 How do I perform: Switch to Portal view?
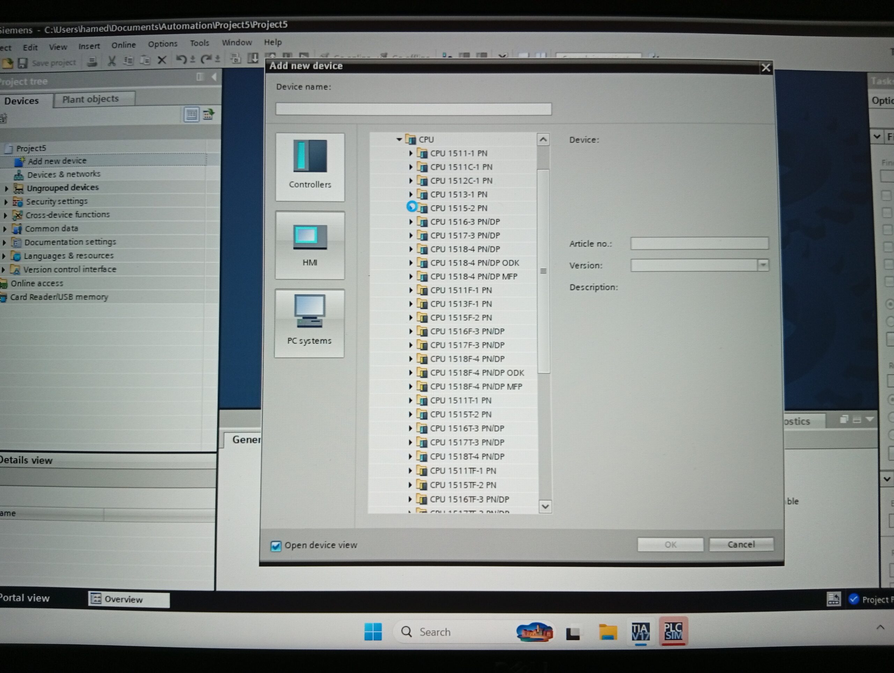(x=25, y=598)
